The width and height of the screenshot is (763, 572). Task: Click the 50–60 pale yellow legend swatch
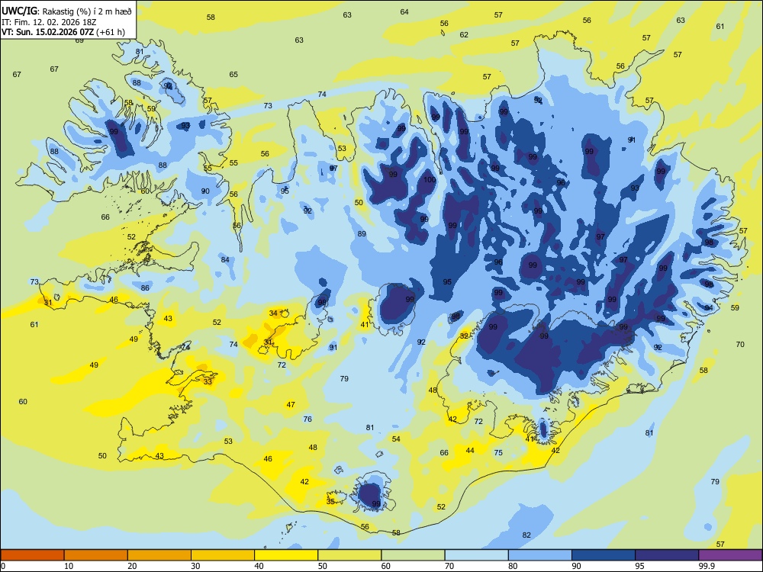pyautogui.click(x=349, y=555)
